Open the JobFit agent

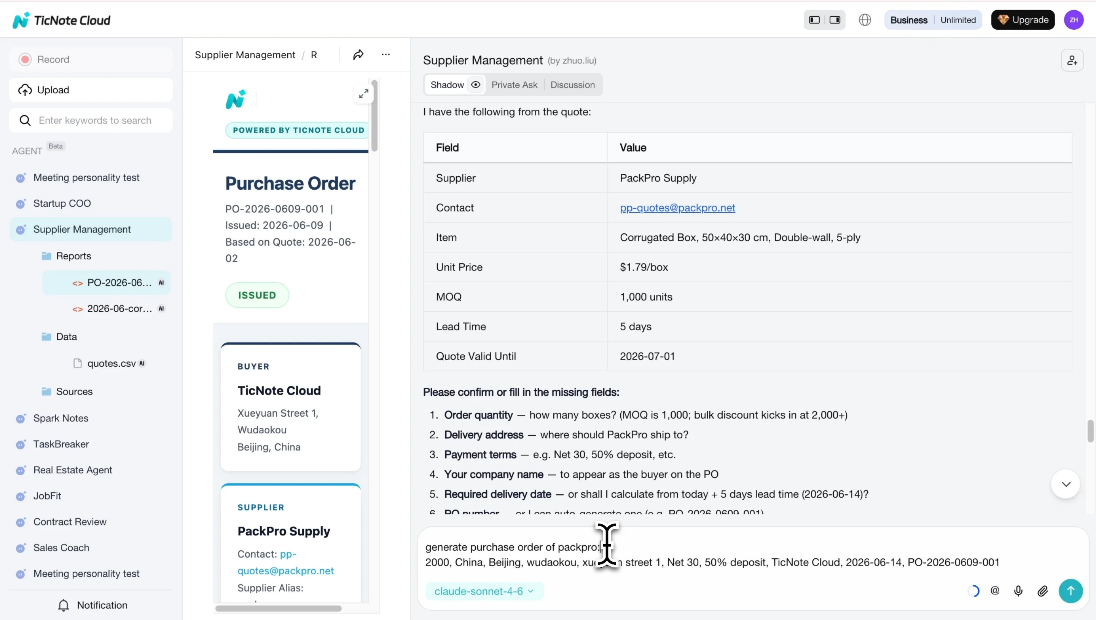pyautogui.click(x=47, y=496)
